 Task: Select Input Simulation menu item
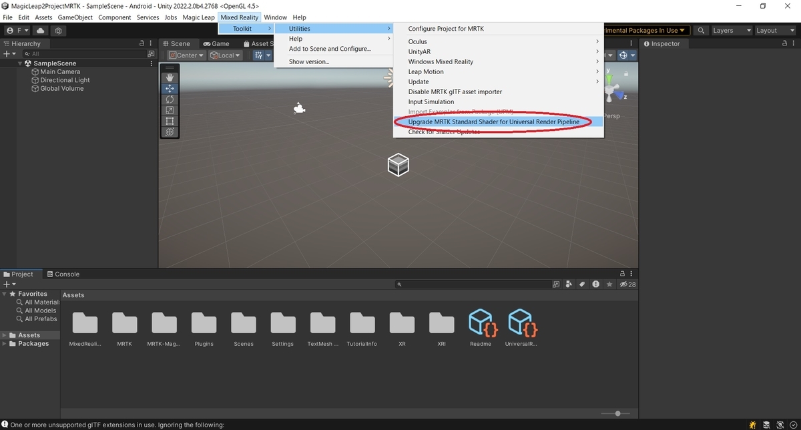(498, 101)
